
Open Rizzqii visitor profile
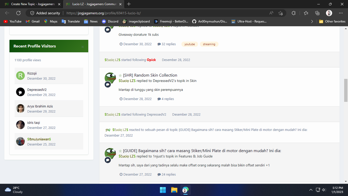click(x=32, y=73)
